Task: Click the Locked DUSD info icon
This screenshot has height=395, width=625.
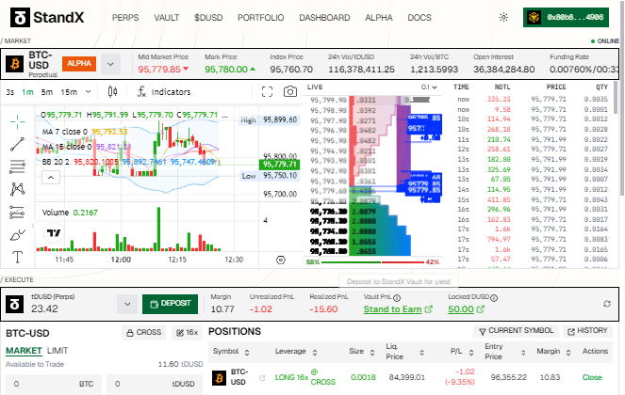Action: 494,297
